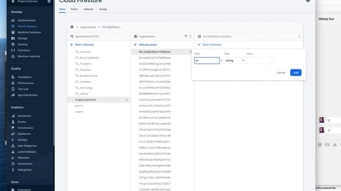Focus the Value input field
Screen dimensions: 341x191
pos(259,60)
